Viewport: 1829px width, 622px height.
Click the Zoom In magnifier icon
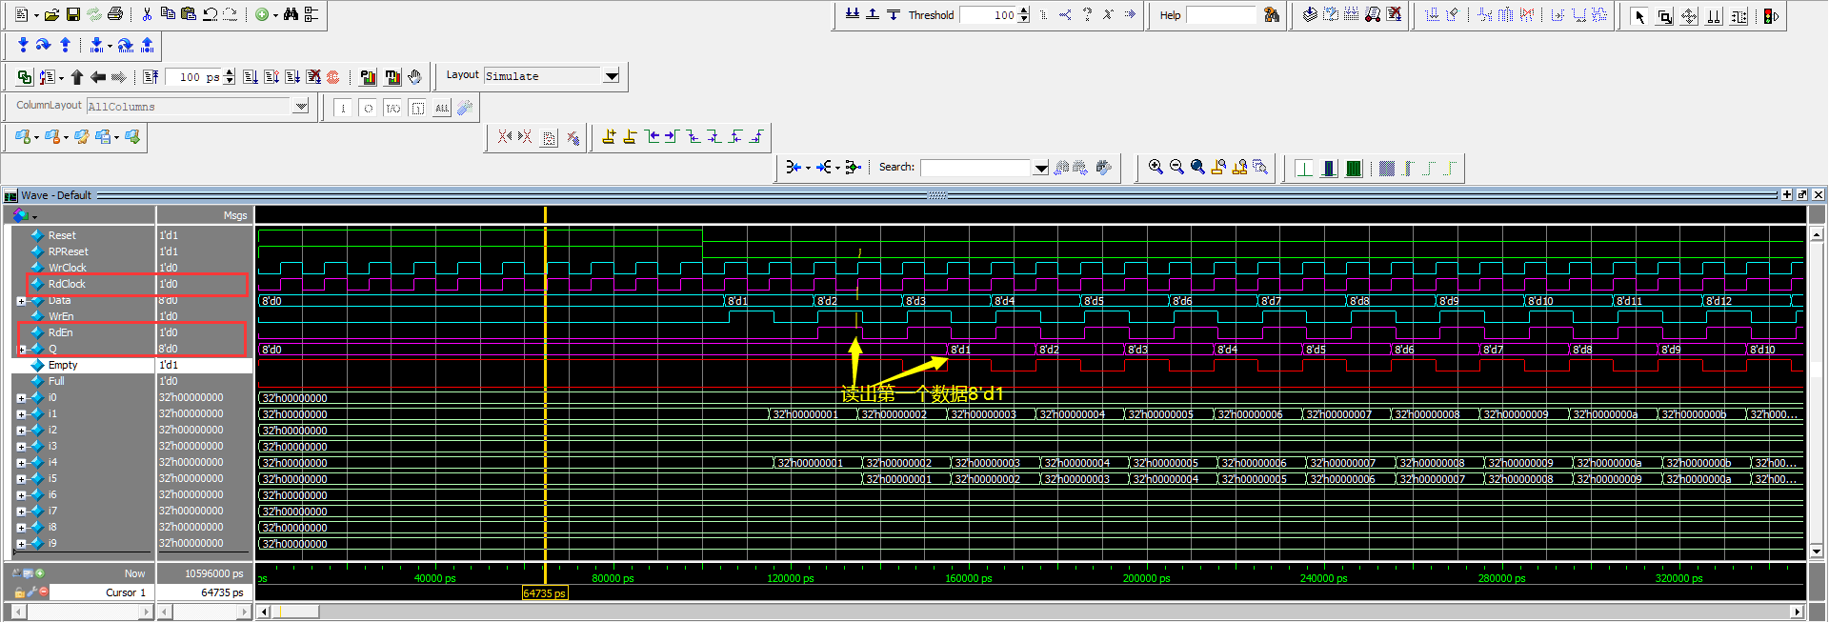pyautogui.click(x=1156, y=168)
